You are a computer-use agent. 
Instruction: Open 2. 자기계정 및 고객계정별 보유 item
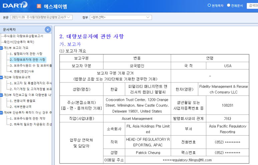coord(31,89)
